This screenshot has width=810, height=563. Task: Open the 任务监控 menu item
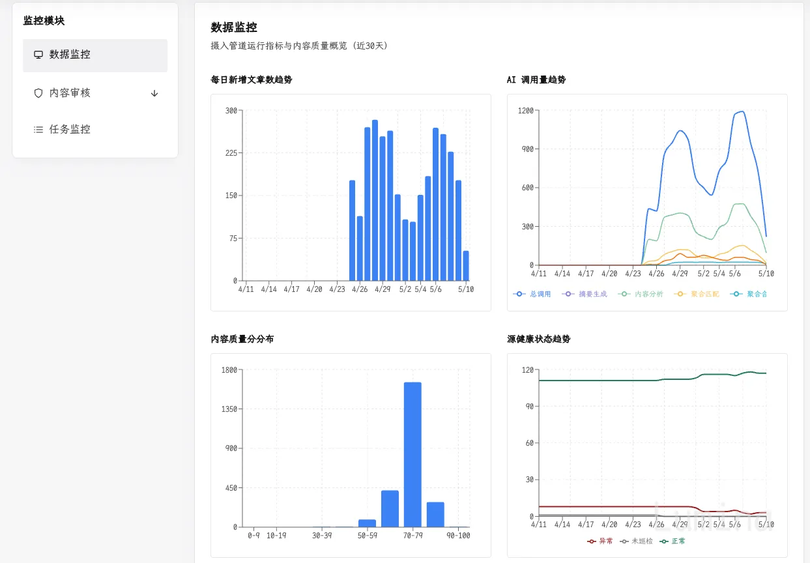pyautogui.click(x=95, y=130)
